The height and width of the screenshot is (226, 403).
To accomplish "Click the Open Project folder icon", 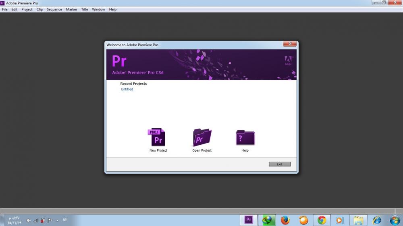I will coord(202,138).
